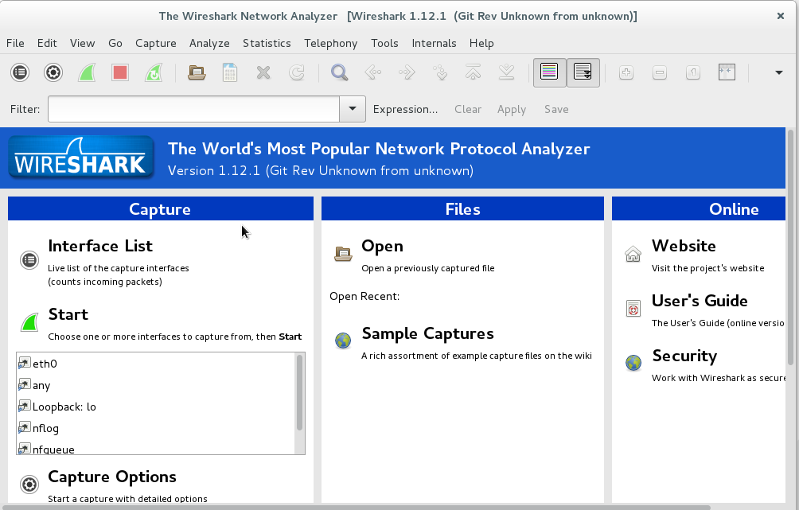Image resolution: width=799 pixels, height=510 pixels.
Task: Close this capture file X icon
Action: pyautogui.click(x=263, y=72)
